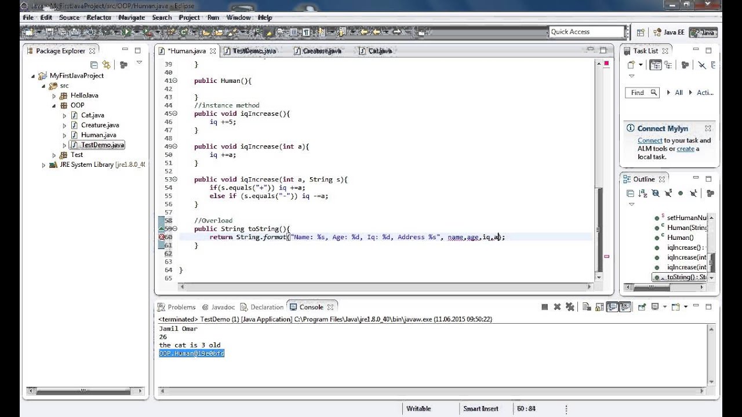This screenshot has height=417, width=742.
Task: Click Remove All Terminated Launches in Console
Action: coord(570,307)
